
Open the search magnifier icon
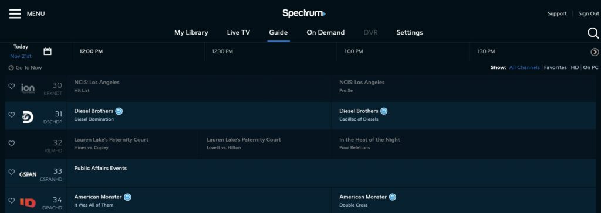593,33
